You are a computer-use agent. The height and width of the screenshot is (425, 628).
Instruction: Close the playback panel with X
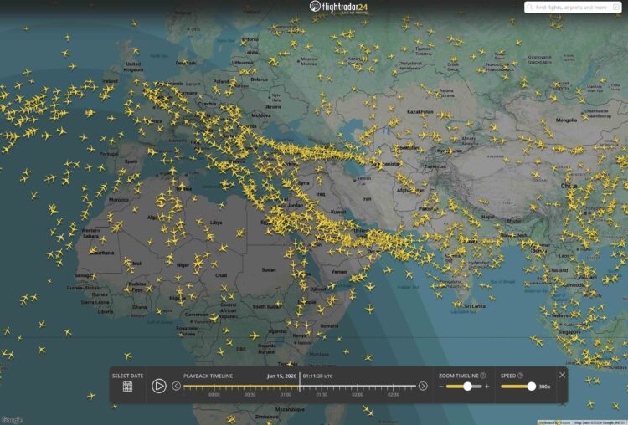(x=562, y=375)
